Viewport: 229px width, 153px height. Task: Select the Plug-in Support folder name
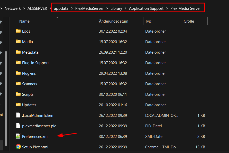tap(35, 63)
